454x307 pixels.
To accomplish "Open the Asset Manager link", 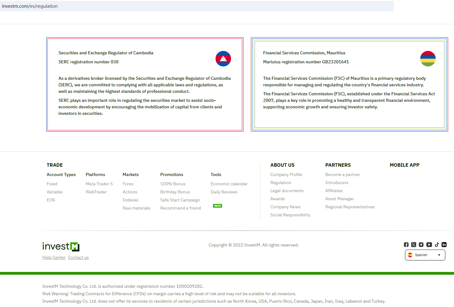I will click(x=340, y=199).
